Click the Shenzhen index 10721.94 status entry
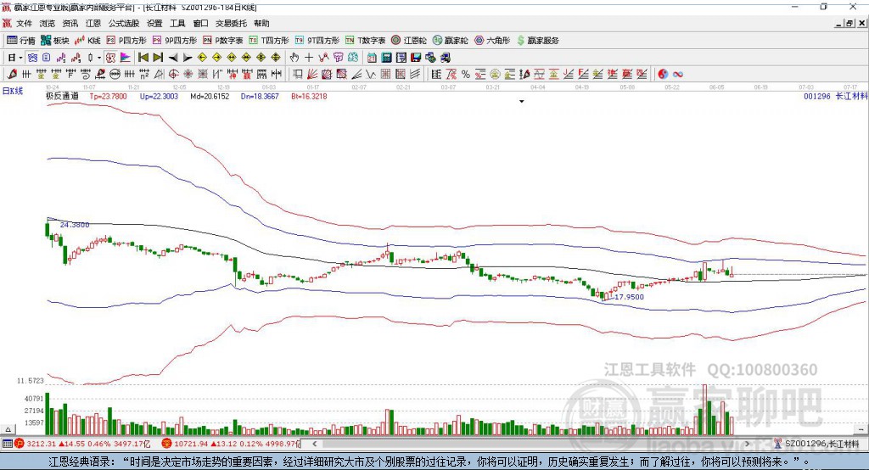869x470 pixels. point(231,444)
